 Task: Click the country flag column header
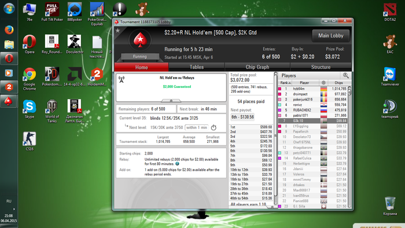(323, 83)
